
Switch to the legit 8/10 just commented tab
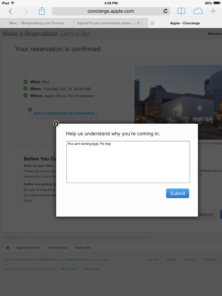point(111,23)
